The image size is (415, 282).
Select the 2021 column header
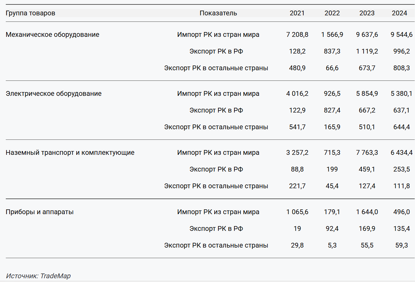click(x=297, y=13)
